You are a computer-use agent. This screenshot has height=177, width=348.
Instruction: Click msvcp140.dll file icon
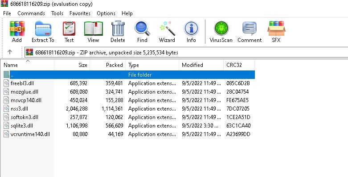click(6, 100)
